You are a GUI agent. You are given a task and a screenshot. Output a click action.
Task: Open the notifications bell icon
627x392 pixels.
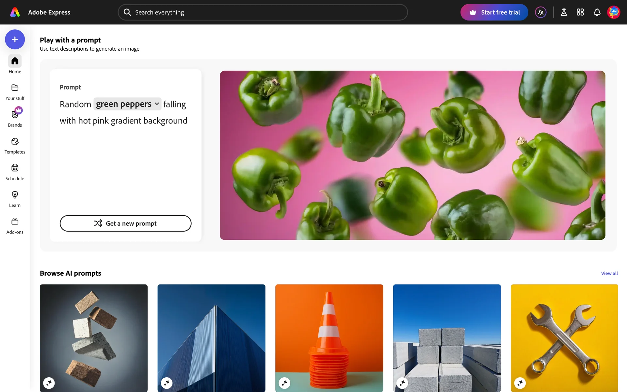coord(597,12)
